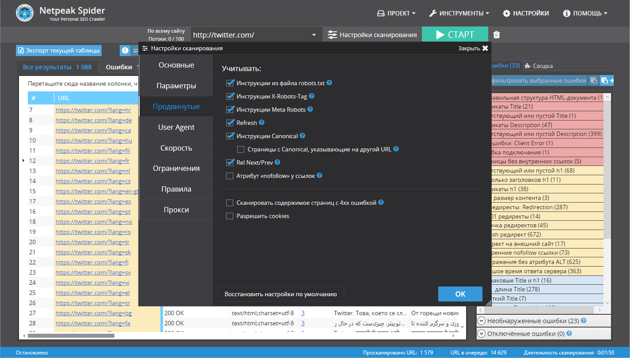Click Восстановить настройки по умолчанию button

pyautogui.click(x=281, y=294)
